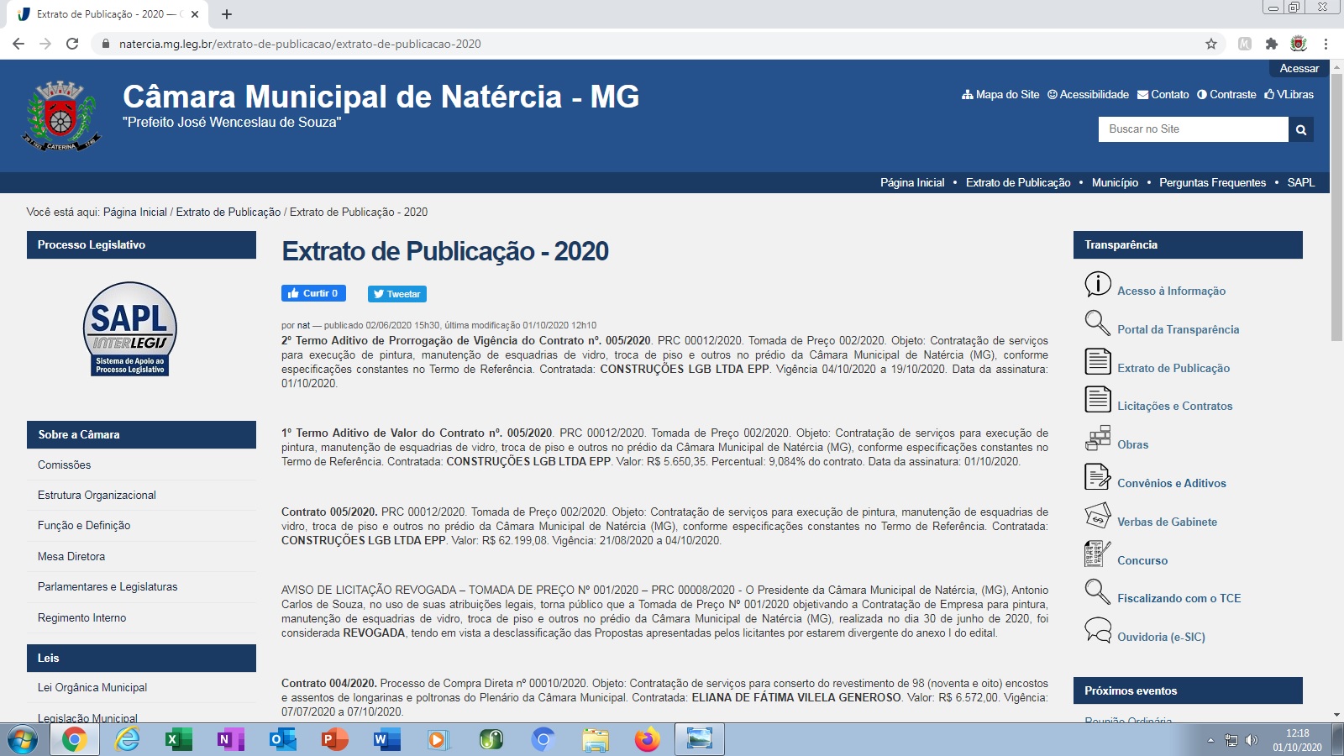
Task: Click in the Buscar no Site field
Action: pos(1193,129)
